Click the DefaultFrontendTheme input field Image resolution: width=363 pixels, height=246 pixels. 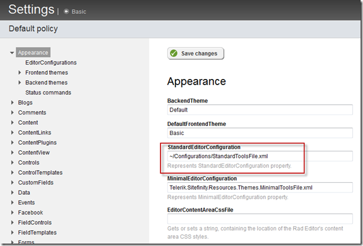pos(259,133)
